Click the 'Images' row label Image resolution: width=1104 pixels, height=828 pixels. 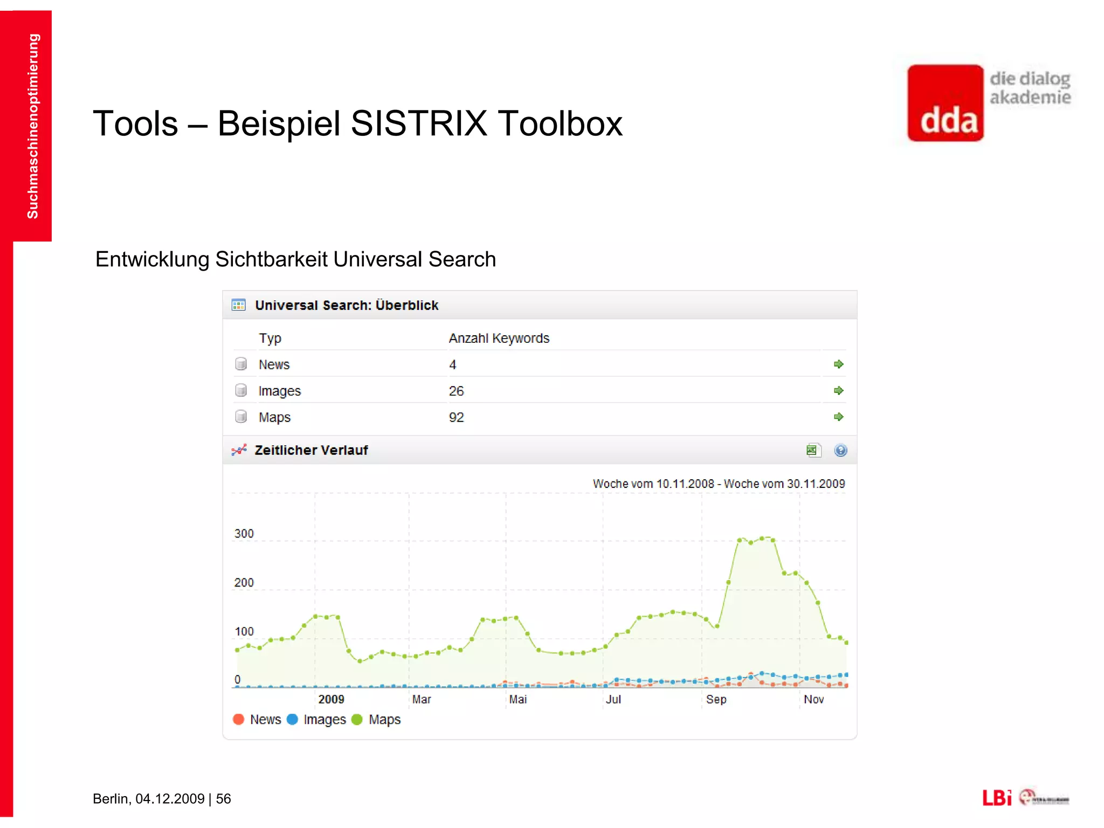pos(279,391)
